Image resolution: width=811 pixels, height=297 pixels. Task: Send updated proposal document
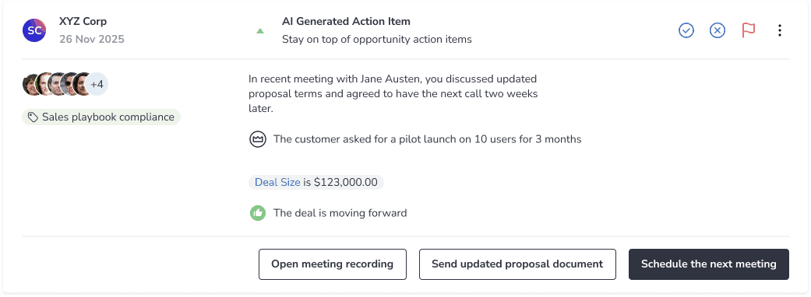pyautogui.click(x=517, y=264)
